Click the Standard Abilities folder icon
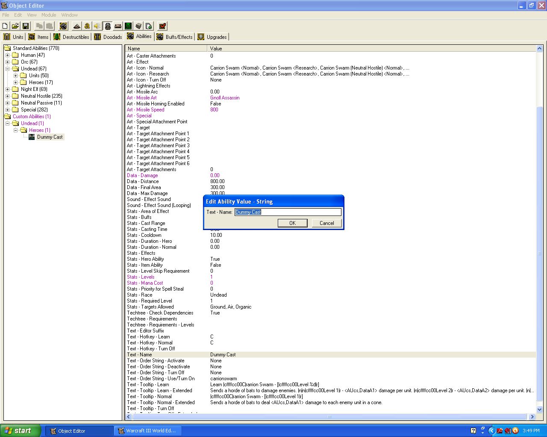Screen dimensions: 547x437 [x=7, y=48]
